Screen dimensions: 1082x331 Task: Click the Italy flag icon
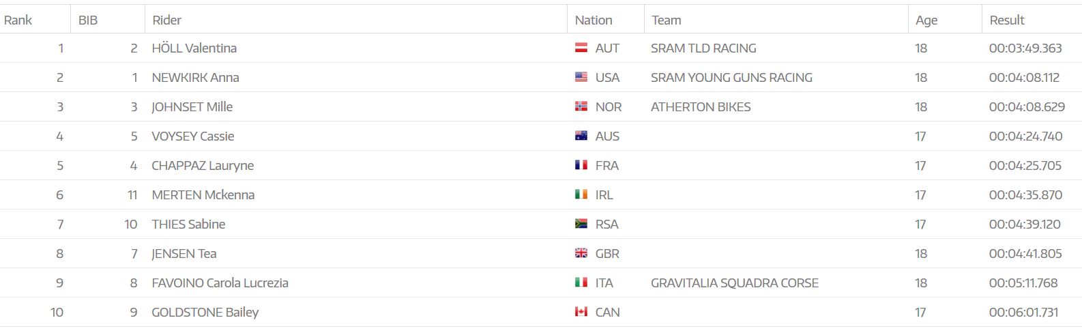tap(581, 283)
